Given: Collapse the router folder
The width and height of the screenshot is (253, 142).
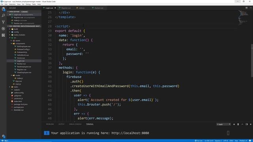Looking at the screenshot, I should (x=18, y=75).
